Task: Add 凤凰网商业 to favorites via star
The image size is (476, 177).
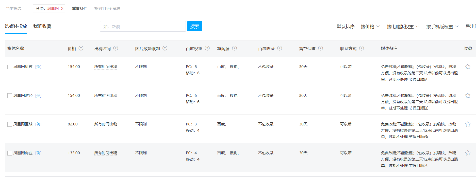Action: click(x=468, y=153)
